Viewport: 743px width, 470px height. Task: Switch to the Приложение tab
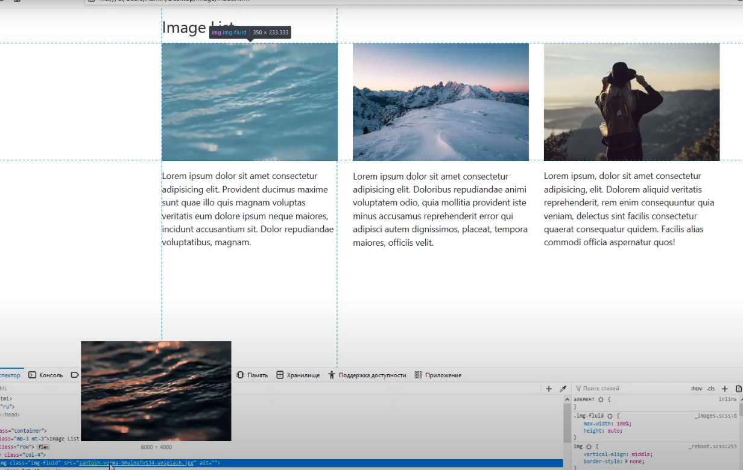click(x=438, y=375)
